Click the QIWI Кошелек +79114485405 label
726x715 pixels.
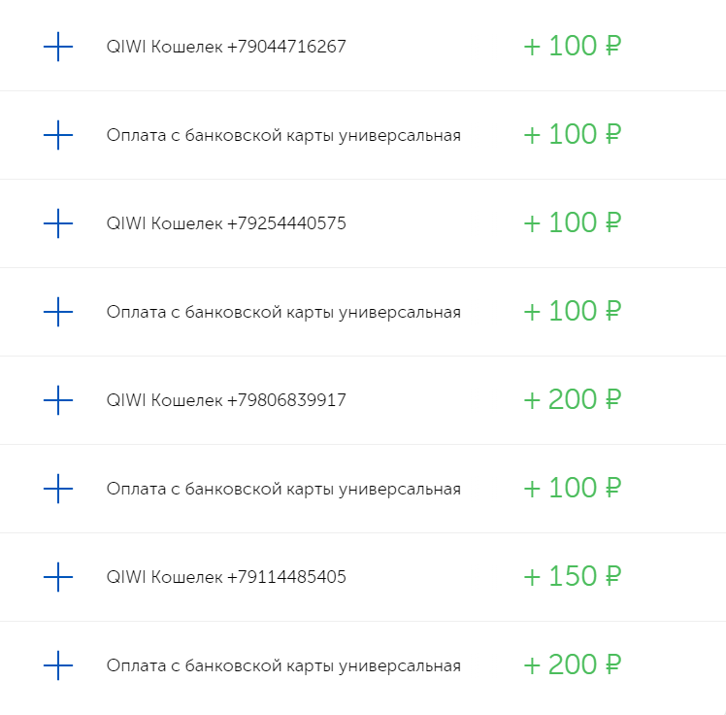[226, 577]
